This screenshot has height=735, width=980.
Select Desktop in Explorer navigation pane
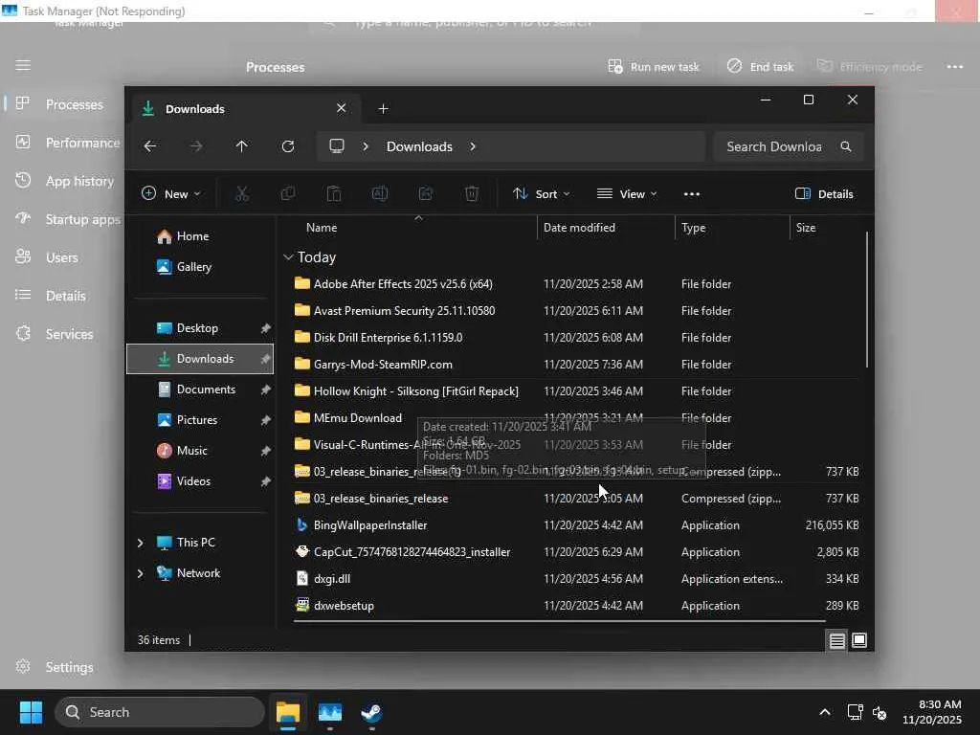pos(200,328)
